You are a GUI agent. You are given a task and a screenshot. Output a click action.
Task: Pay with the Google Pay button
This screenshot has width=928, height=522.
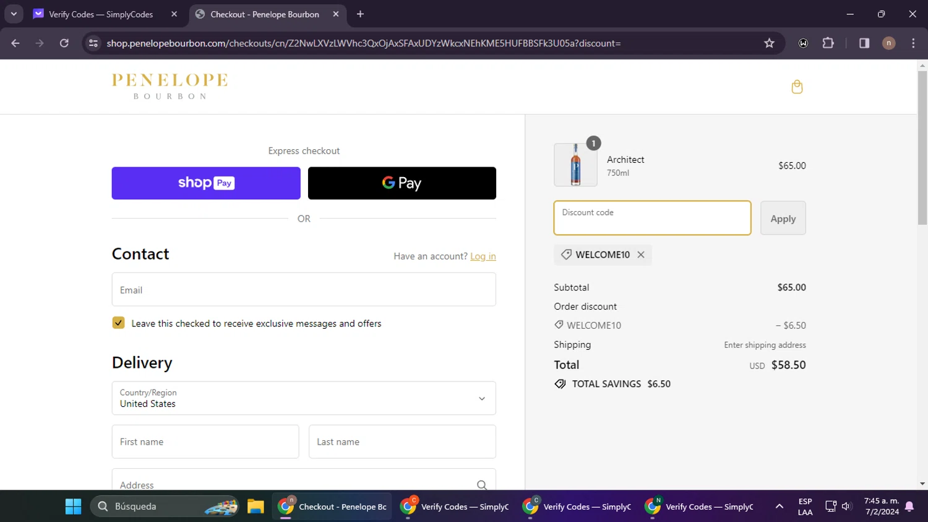click(x=402, y=183)
